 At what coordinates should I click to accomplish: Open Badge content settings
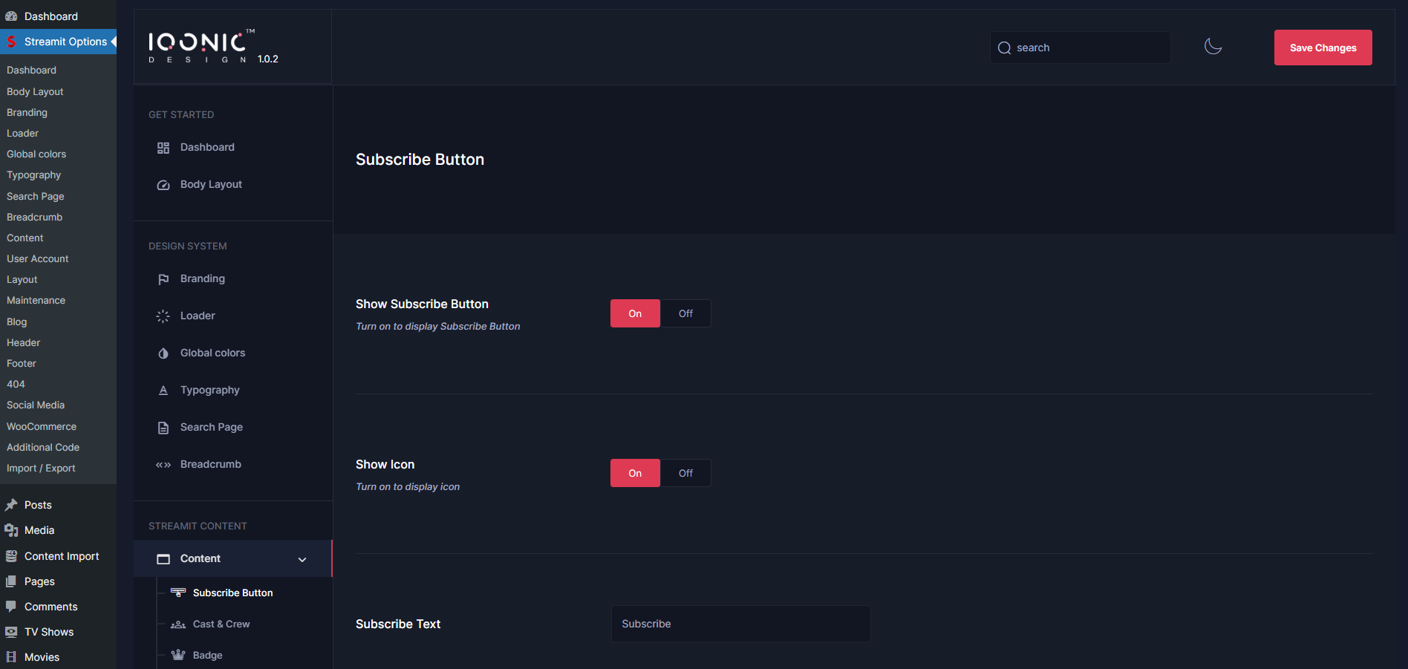(x=207, y=655)
